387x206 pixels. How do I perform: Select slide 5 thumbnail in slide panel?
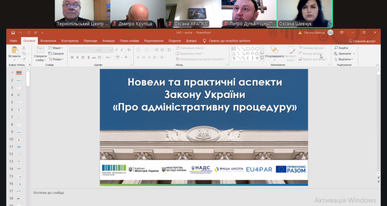pos(19,102)
